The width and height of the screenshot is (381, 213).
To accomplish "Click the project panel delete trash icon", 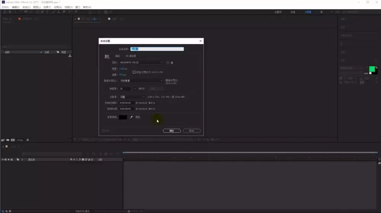I will tap(28, 140).
